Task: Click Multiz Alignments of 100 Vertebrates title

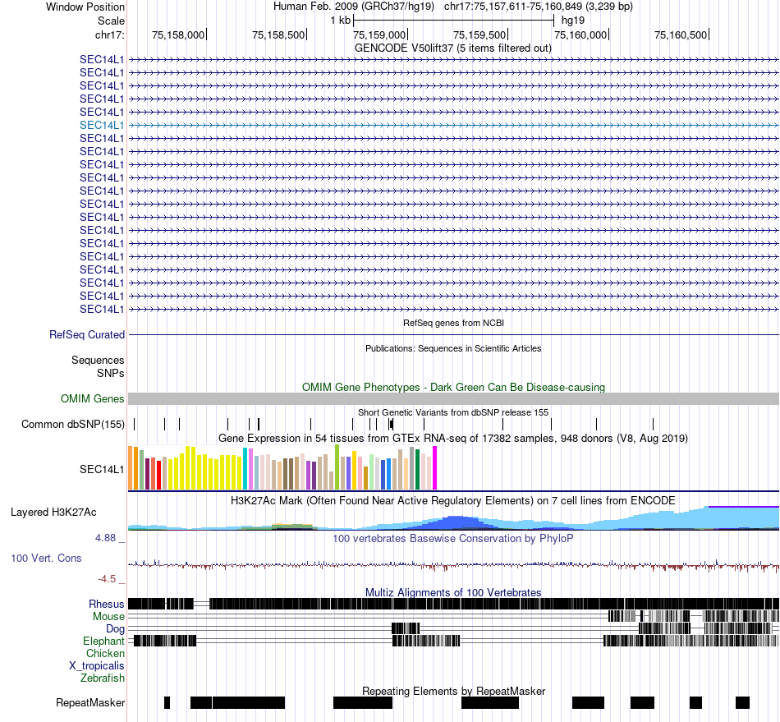Action: (x=453, y=592)
